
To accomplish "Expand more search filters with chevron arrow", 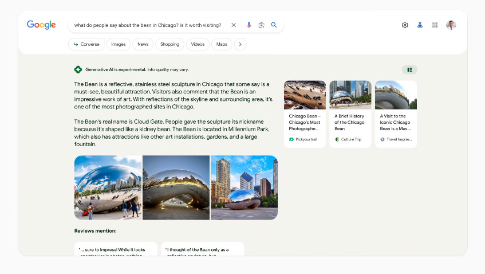I will click(x=240, y=44).
